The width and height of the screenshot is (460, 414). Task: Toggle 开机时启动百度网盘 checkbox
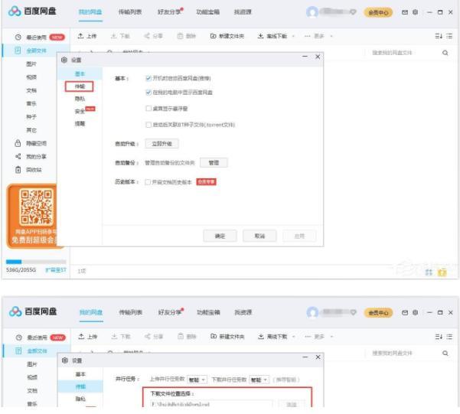pyautogui.click(x=148, y=78)
